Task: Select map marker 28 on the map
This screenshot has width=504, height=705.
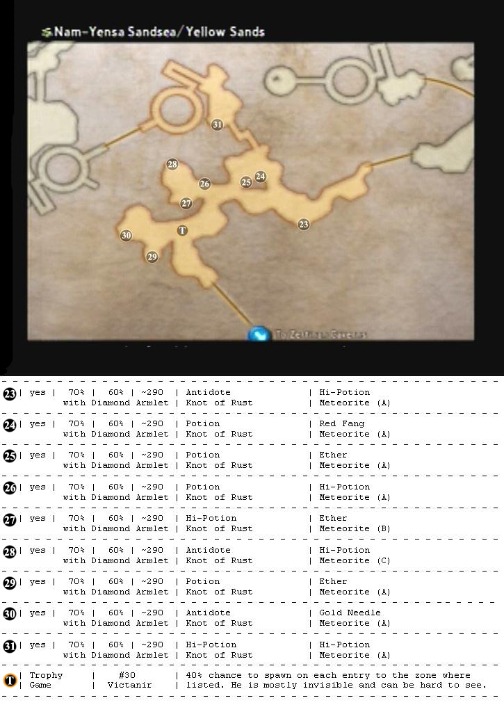Action: point(172,164)
